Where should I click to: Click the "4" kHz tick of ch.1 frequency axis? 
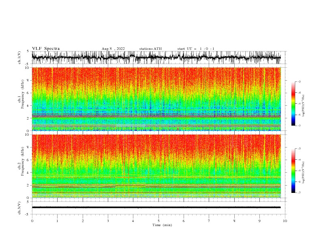[x=28, y=106]
